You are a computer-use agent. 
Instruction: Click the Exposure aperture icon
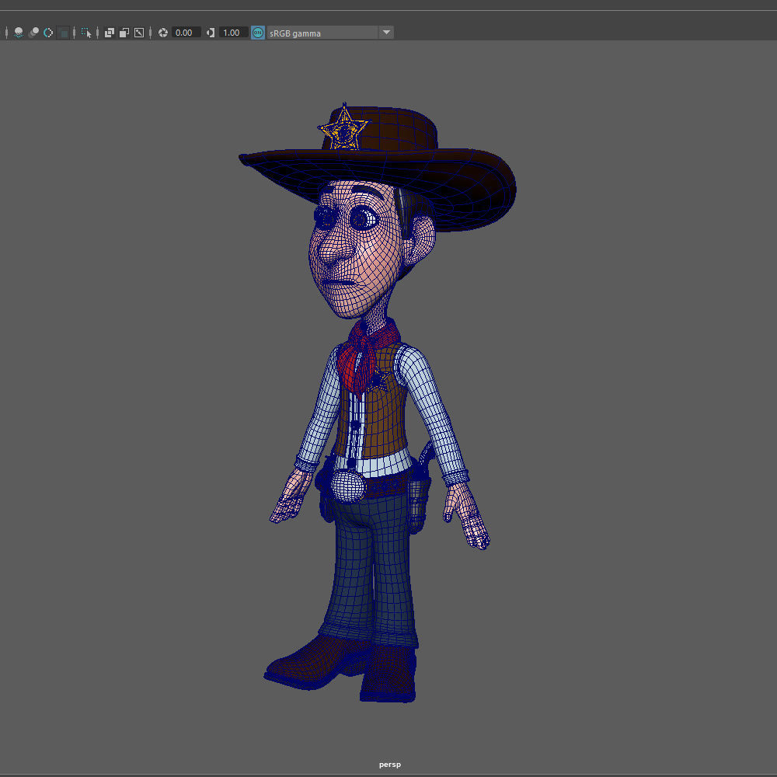(x=163, y=33)
